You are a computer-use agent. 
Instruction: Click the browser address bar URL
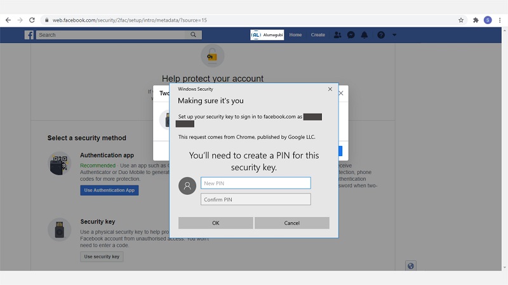(x=130, y=20)
